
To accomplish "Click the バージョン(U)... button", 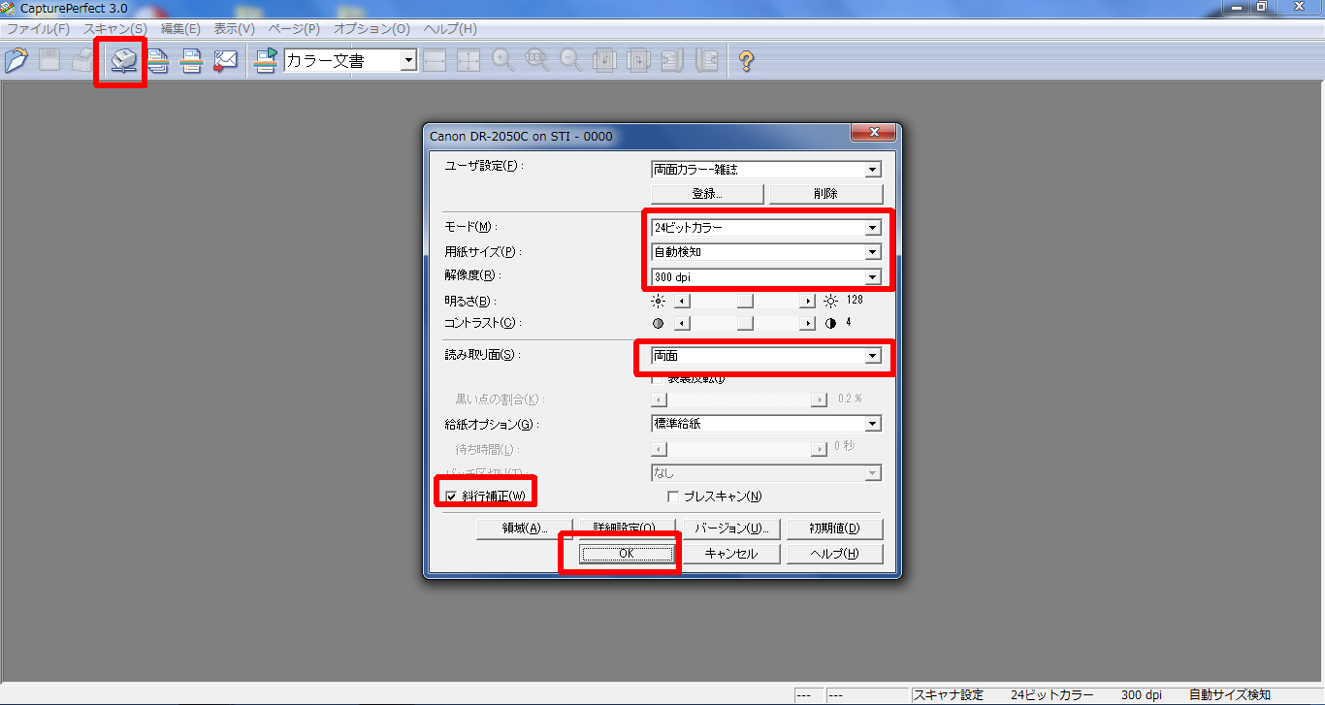I will pyautogui.click(x=731, y=529).
